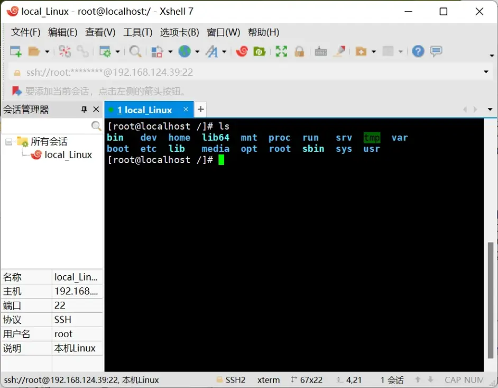Screen dimensions: 498x388
Task: Click the Reconnect chain-link icon
Action: coord(82,51)
